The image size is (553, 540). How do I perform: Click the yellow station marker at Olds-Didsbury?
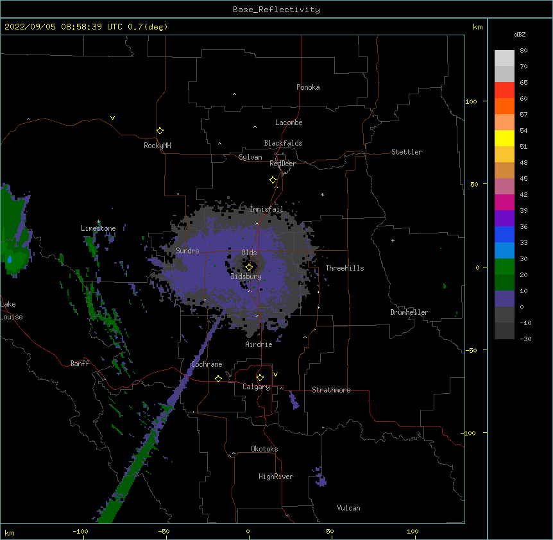pyautogui.click(x=249, y=267)
